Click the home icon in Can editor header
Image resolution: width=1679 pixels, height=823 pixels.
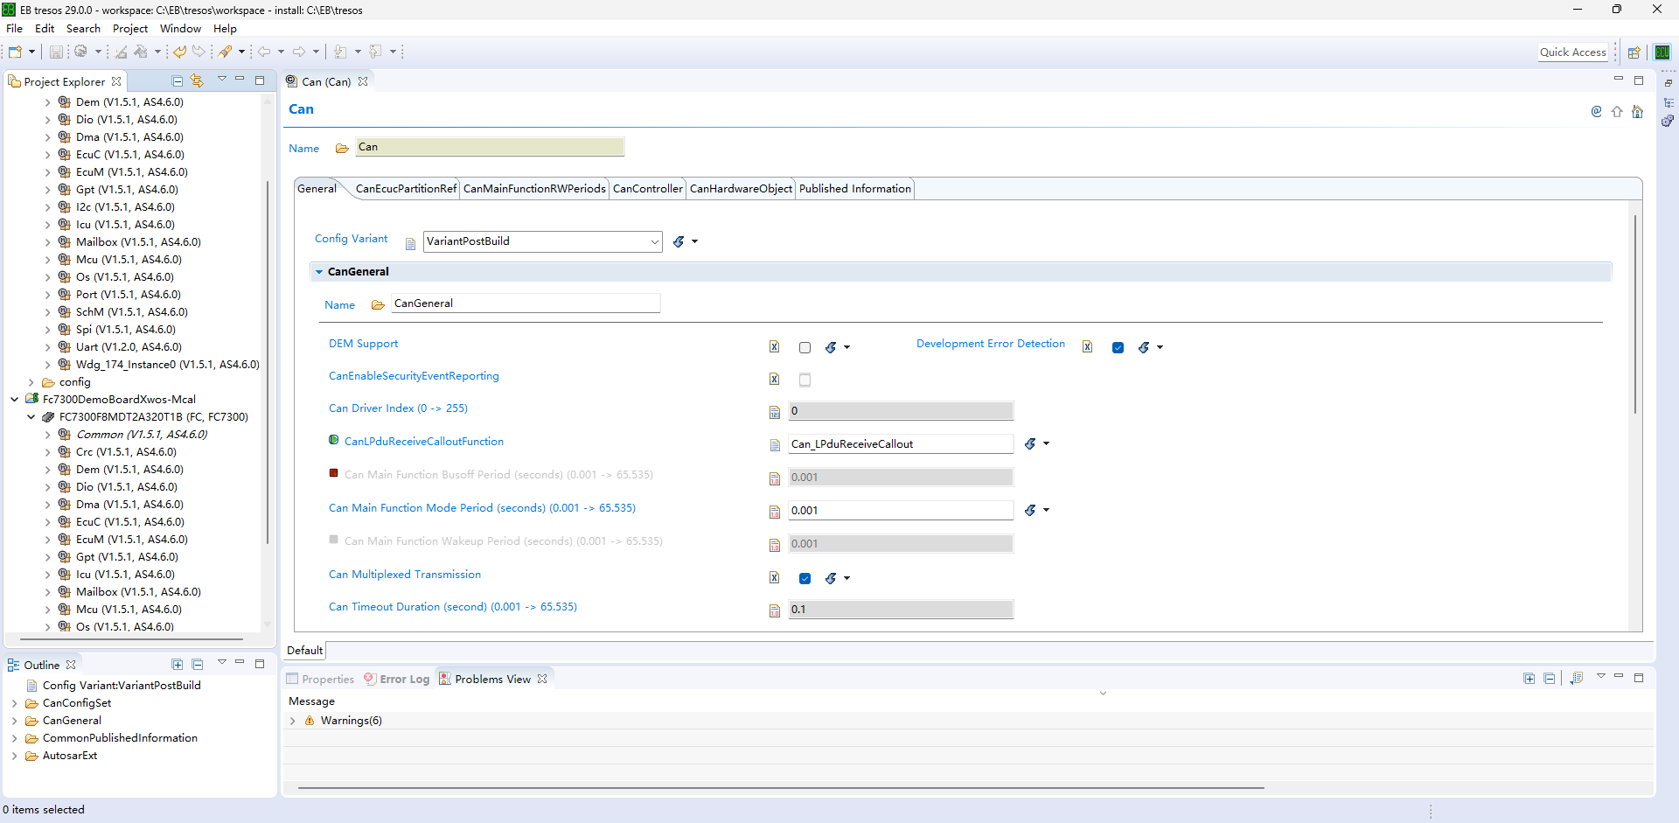tap(1637, 112)
